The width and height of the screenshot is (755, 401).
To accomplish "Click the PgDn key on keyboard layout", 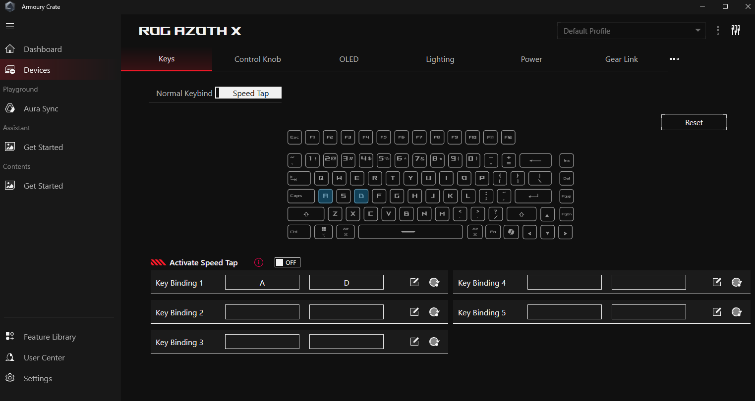I will (566, 214).
